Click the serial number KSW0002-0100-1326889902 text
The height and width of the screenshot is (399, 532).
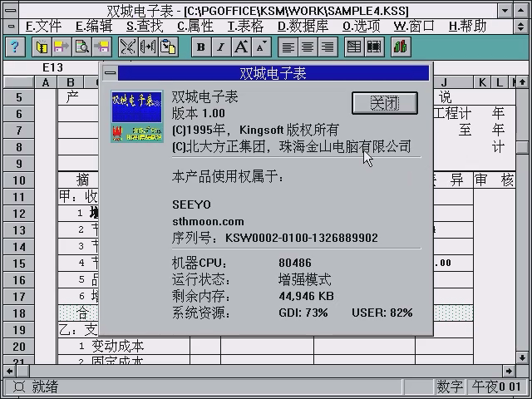coord(301,238)
